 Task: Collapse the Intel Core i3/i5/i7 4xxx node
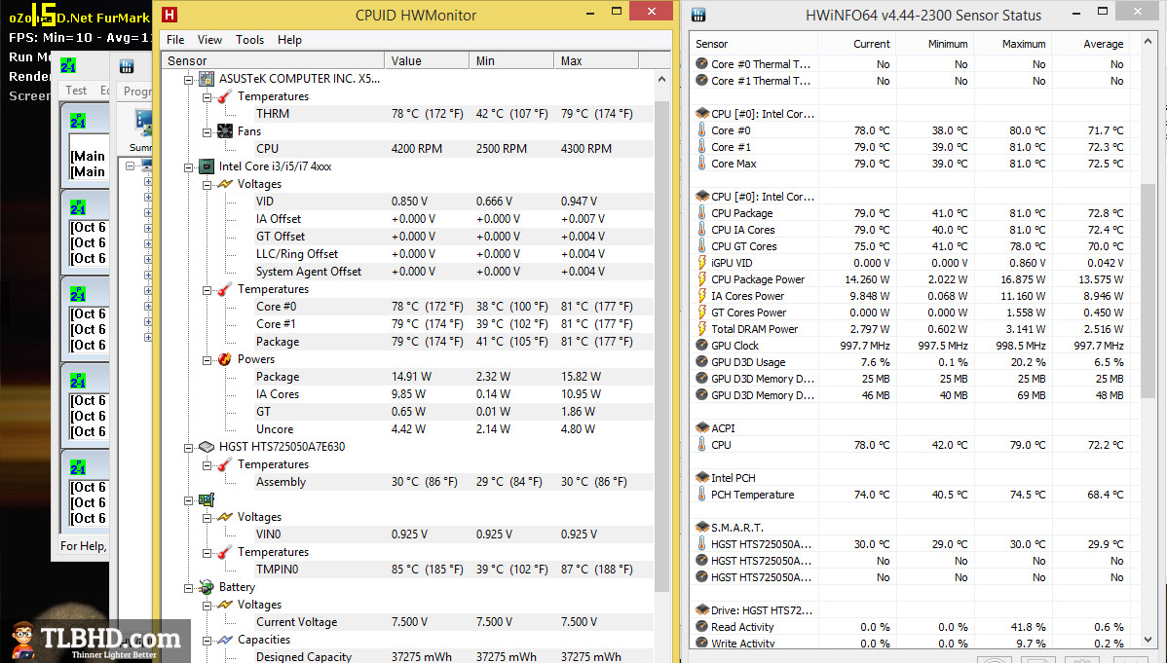(x=188, y=166)
